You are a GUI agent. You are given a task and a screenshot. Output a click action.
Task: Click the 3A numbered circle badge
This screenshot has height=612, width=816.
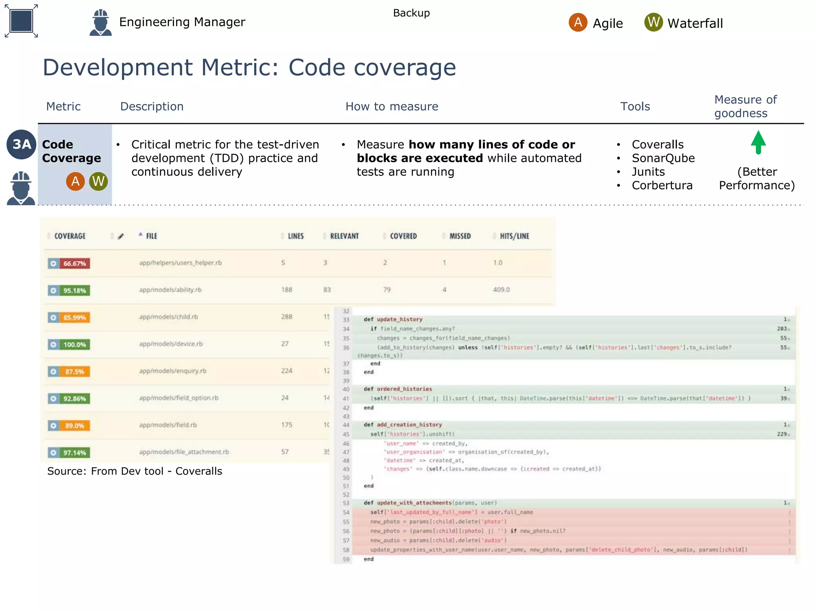pos(22,144)
